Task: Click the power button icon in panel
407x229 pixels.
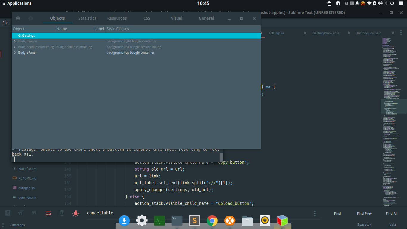Action: click(392, 3)
